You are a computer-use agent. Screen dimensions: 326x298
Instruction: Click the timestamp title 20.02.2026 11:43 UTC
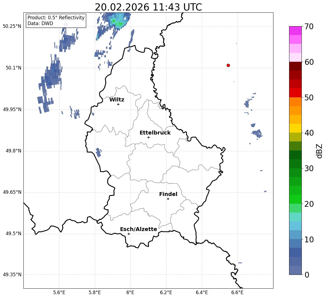pos(148,7)
